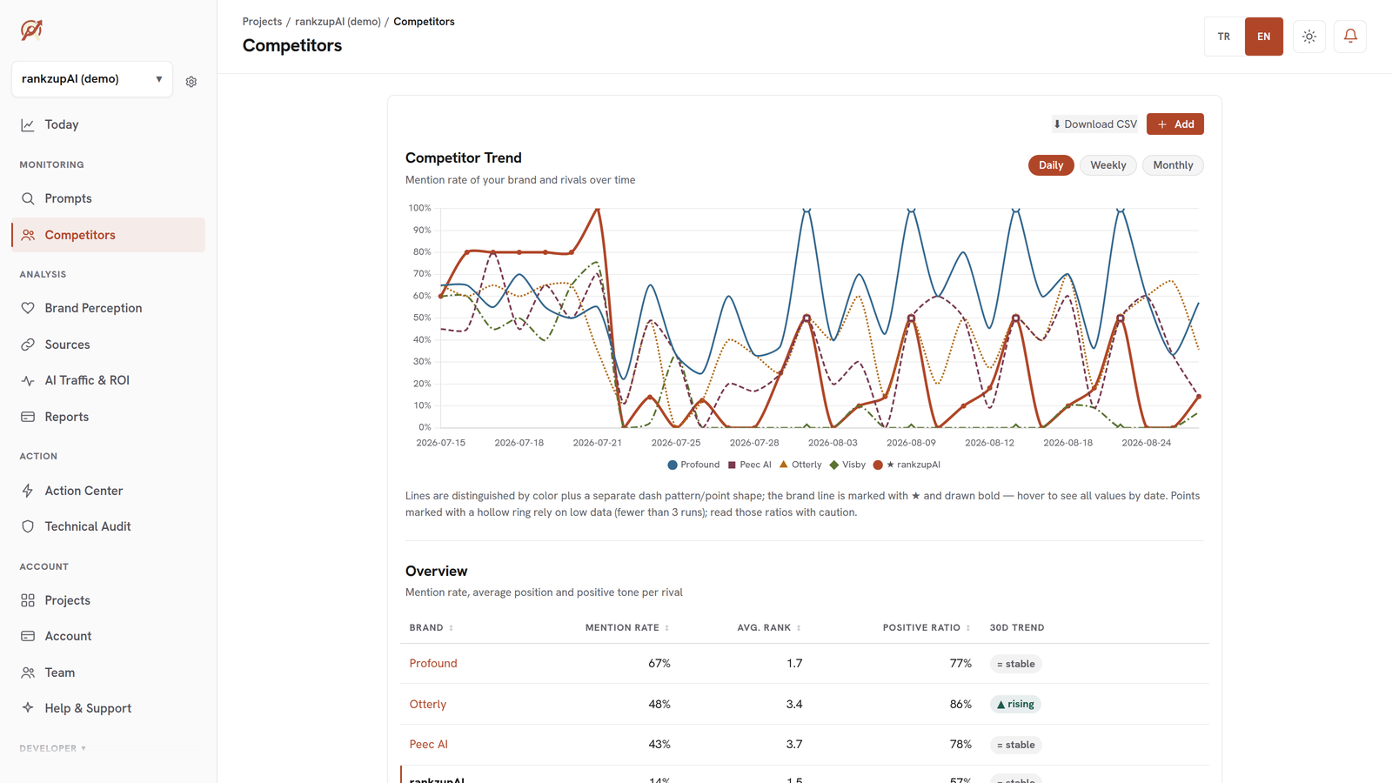Expand the Developer sidebar section
This screenshot has height=783, width=1392.
53,748
